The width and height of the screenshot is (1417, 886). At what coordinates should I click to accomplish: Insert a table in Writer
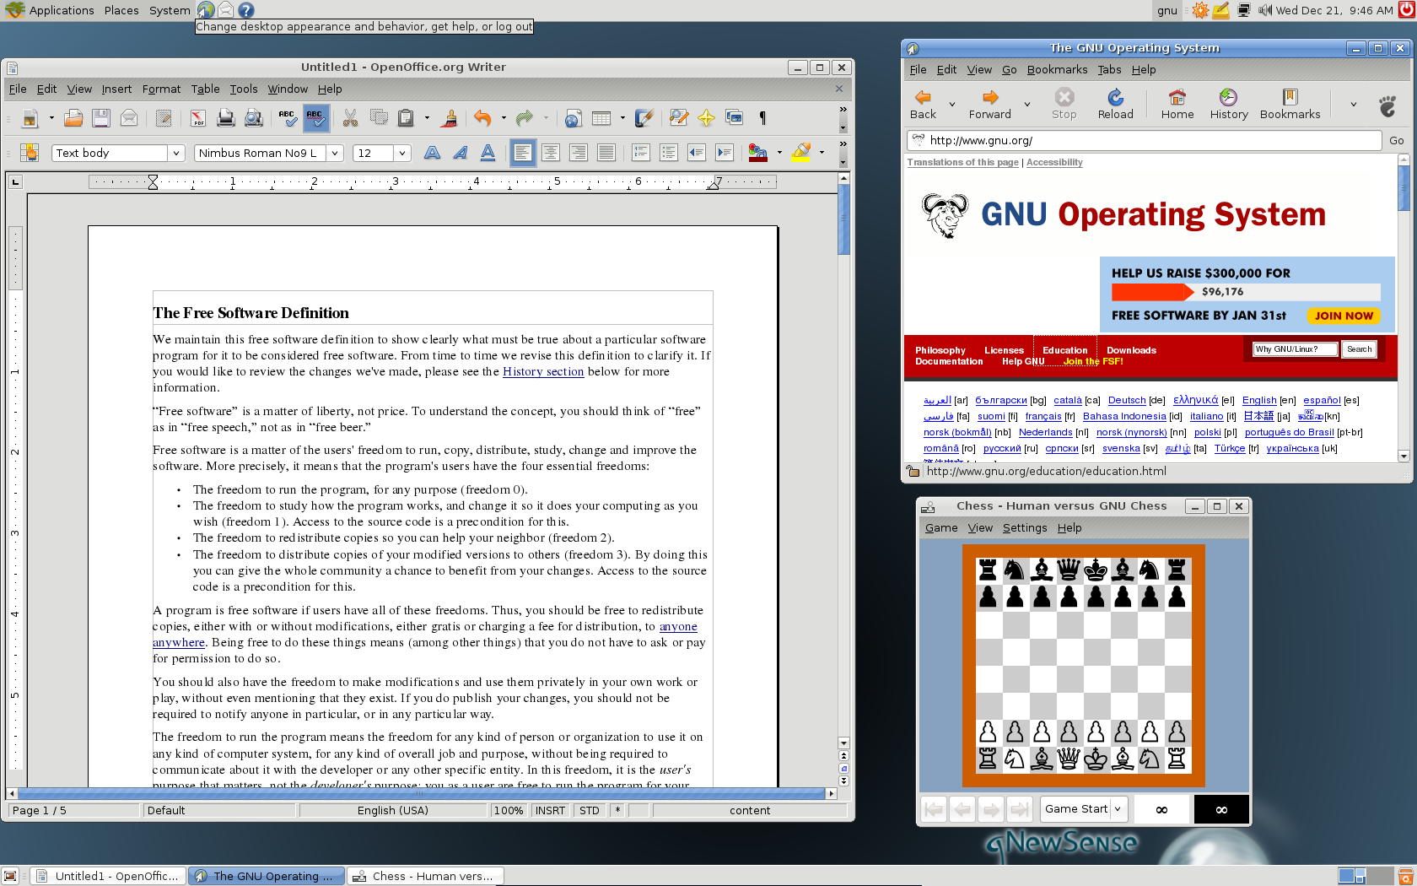[601, 118]
